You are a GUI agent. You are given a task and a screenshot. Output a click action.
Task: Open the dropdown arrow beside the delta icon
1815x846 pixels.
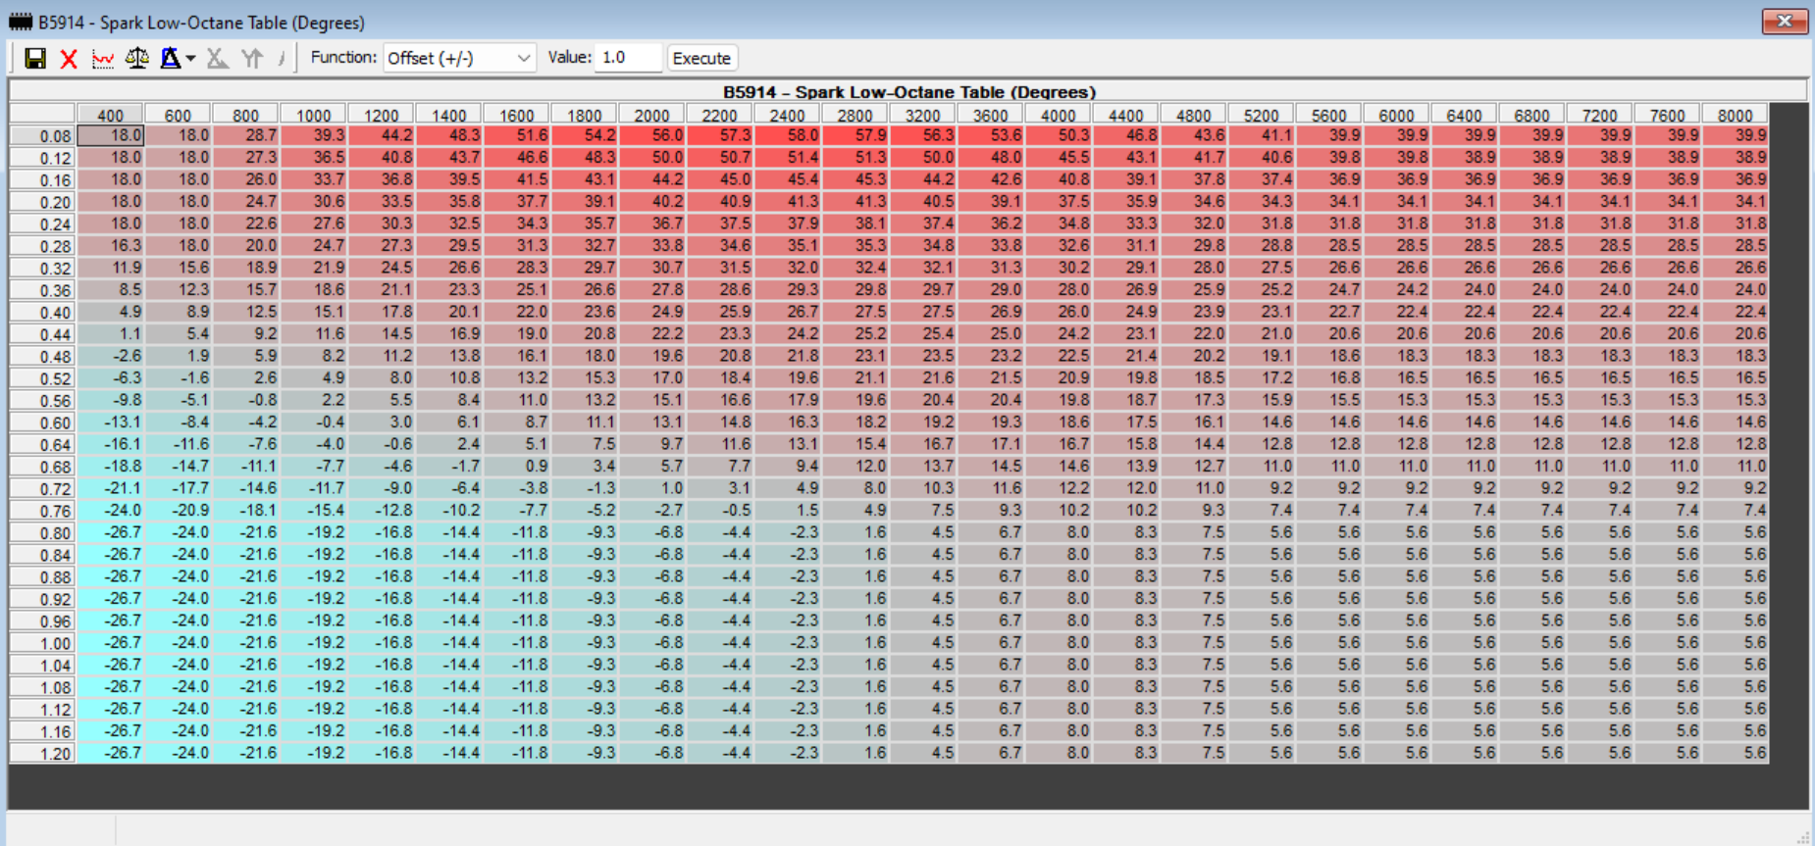(x=190, y=59)
